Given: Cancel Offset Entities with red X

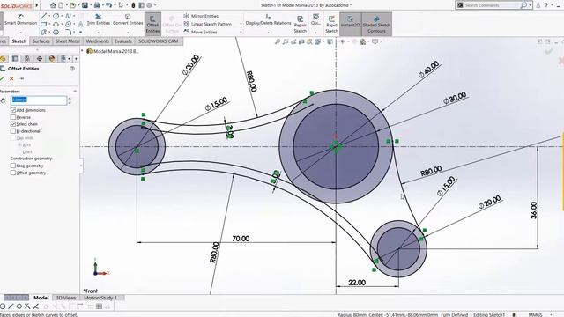Looking at the screenshot, I should [11, 78].
